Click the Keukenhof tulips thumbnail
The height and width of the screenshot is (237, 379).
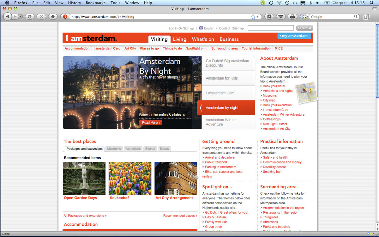click(130, 179)
